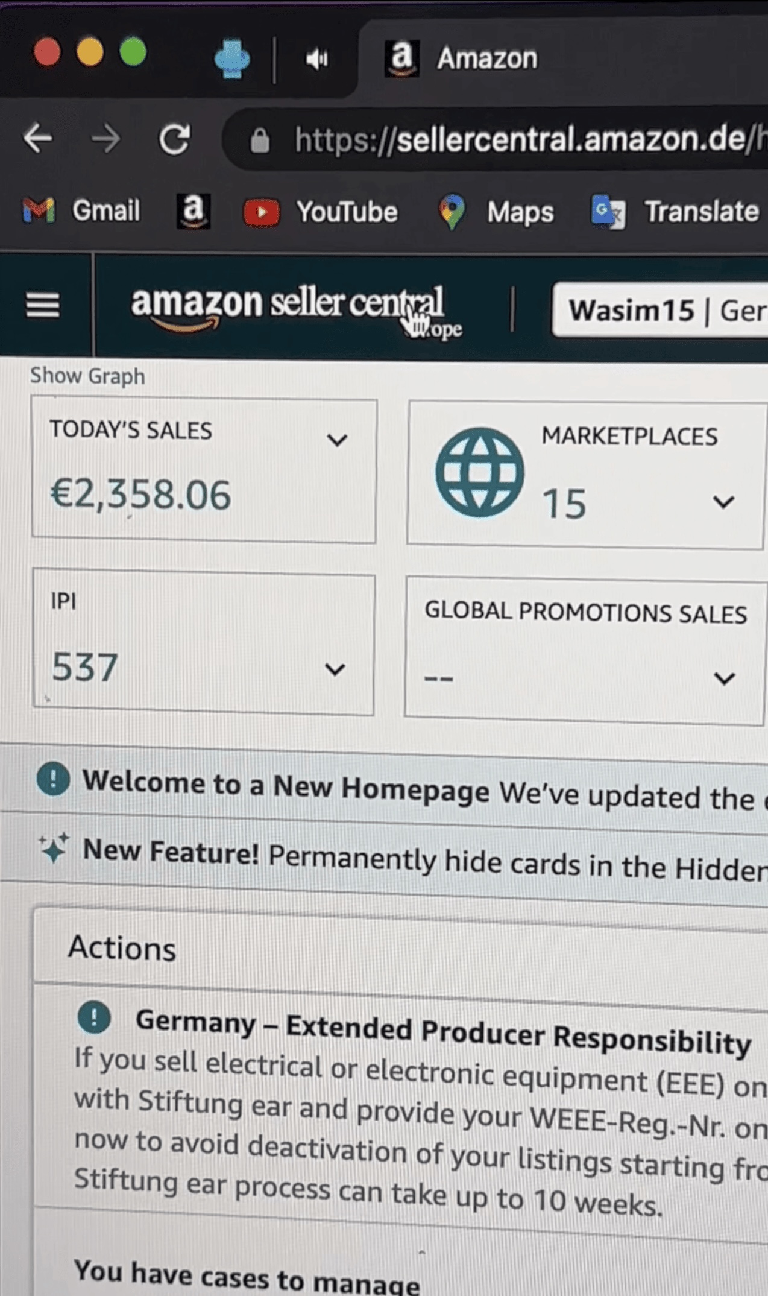Open the Gmail bookmark
Screen dimensions: 768x1296
pyautogui.click(x=81, y=210)
